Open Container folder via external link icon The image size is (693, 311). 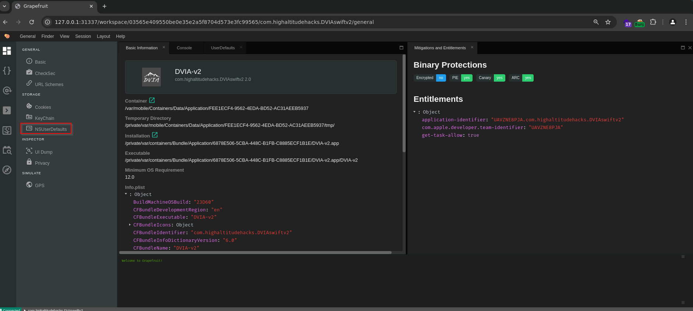pos(152,100)
